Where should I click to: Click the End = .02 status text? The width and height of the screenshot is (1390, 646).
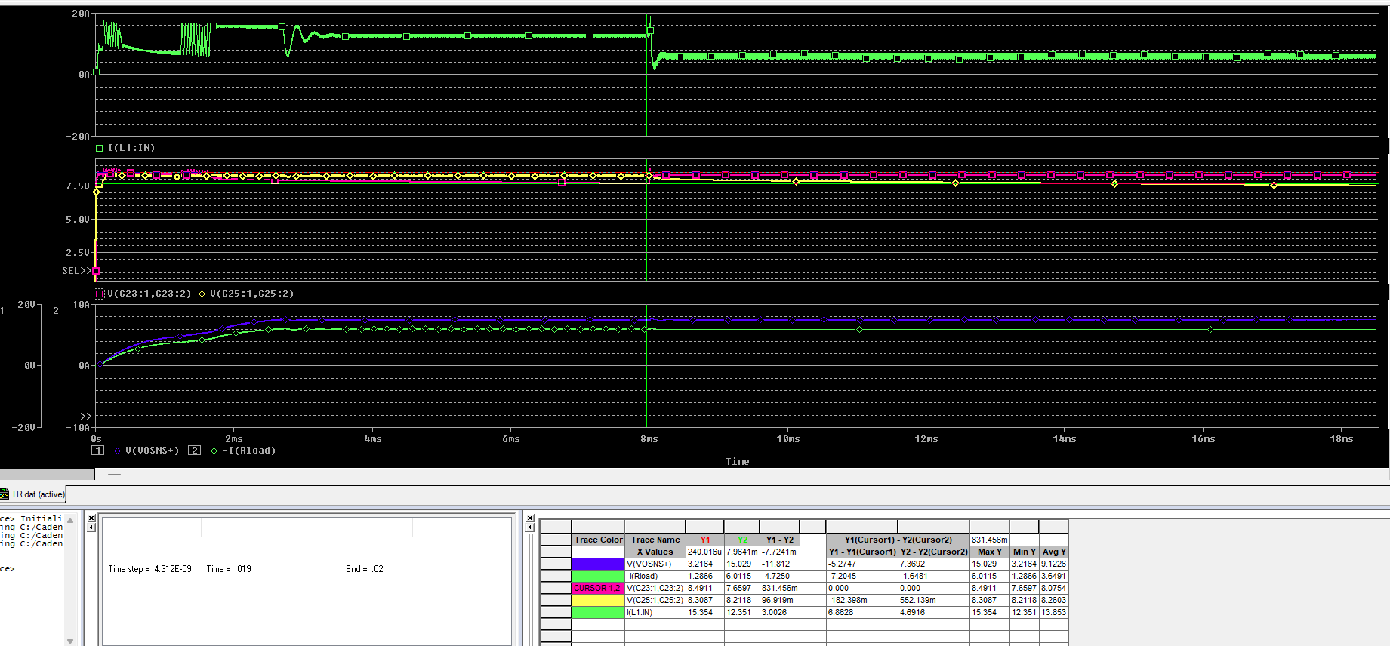click(x=365, y=569)
